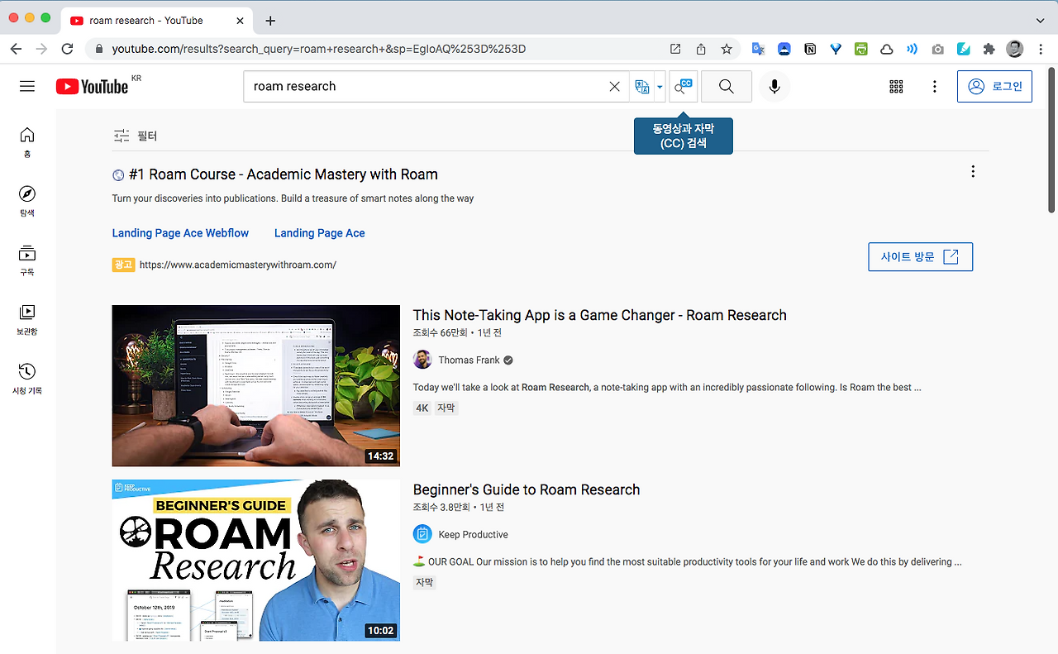Follow the Landing Page Ace link

[x=320, y=233]
